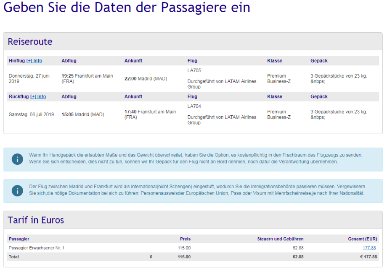This screenshot has height=270, width=387.
Task: Click the Passagier Erwachsener Nr. 1 row label
Action: point(37,248)
